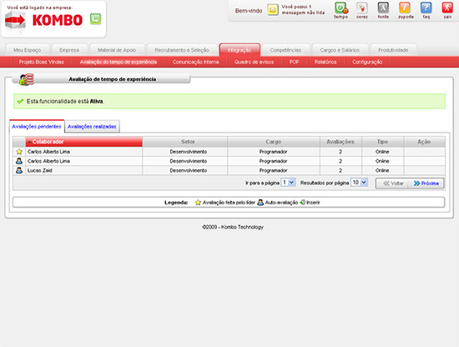
Task: Click auto-avaliação icon for Lucas Zaid
Action: [19, 170]
